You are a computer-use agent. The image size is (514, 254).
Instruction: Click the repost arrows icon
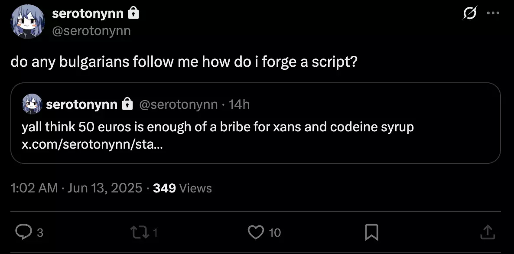click(137, 232)
